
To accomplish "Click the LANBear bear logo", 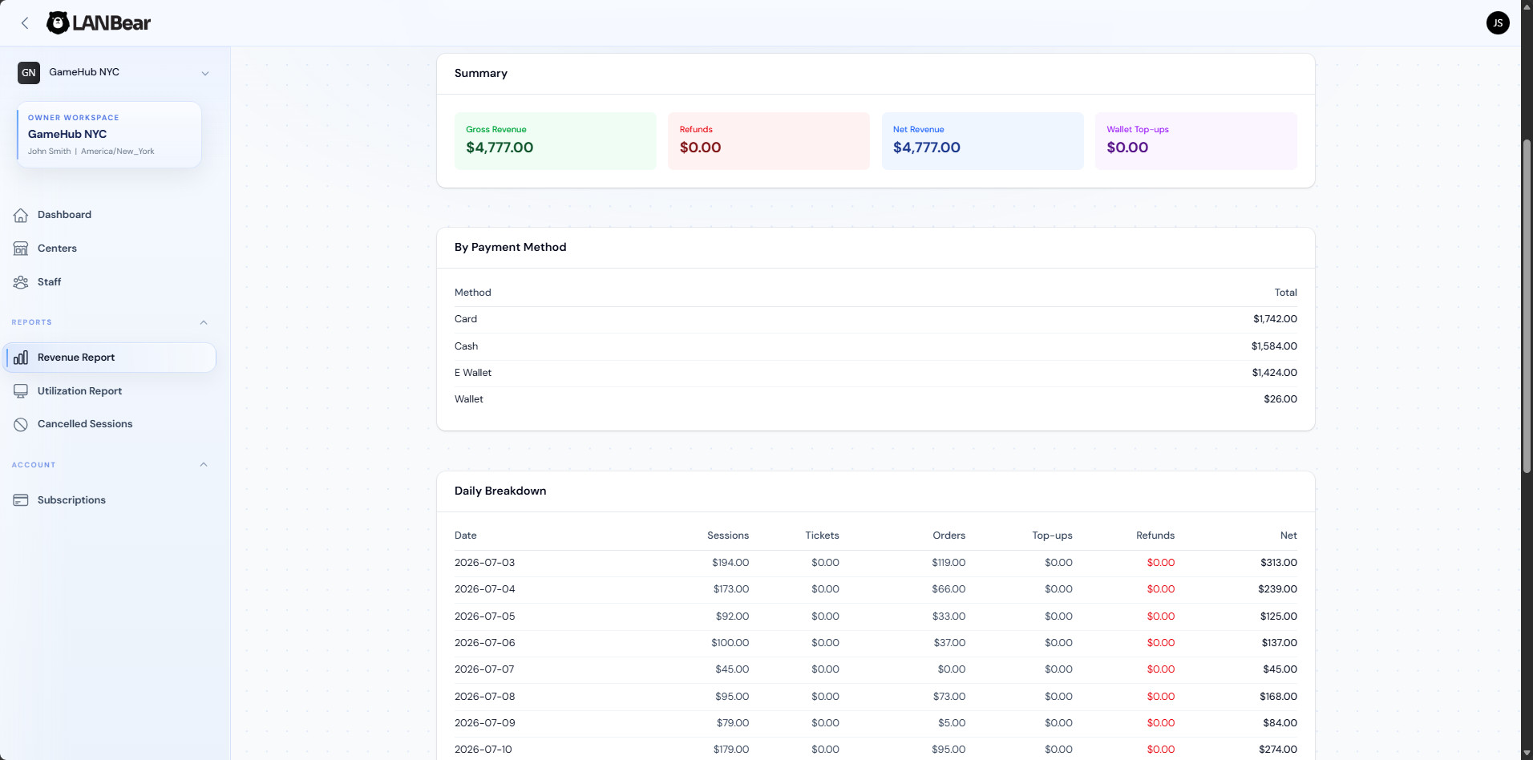I will coord(58,22).
